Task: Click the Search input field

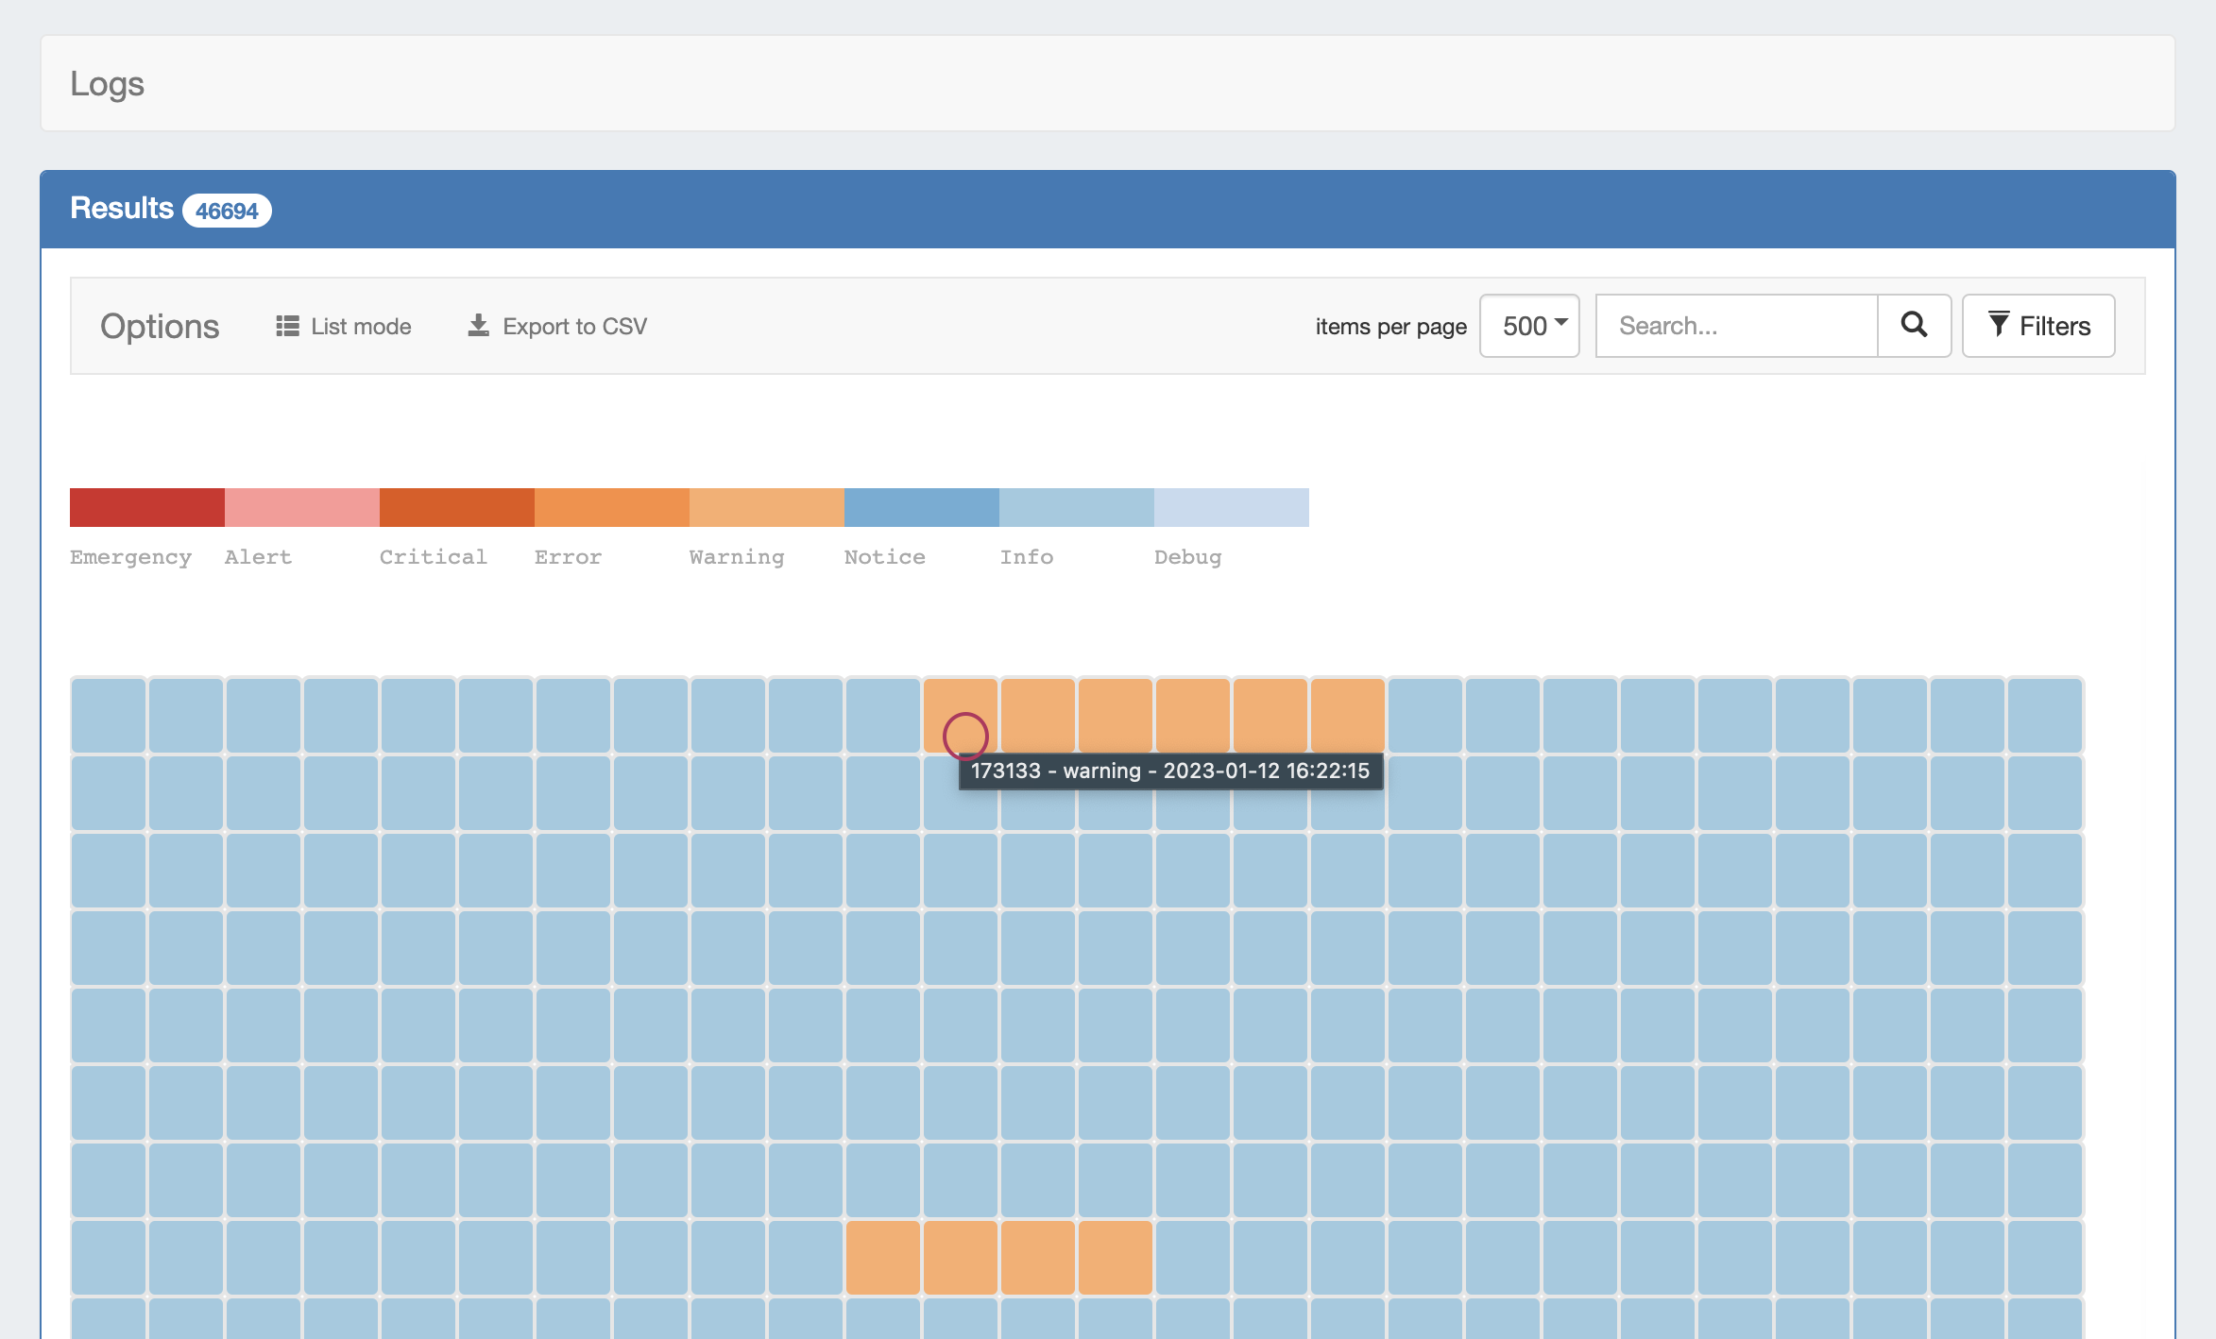Action: click(1736, 326)
